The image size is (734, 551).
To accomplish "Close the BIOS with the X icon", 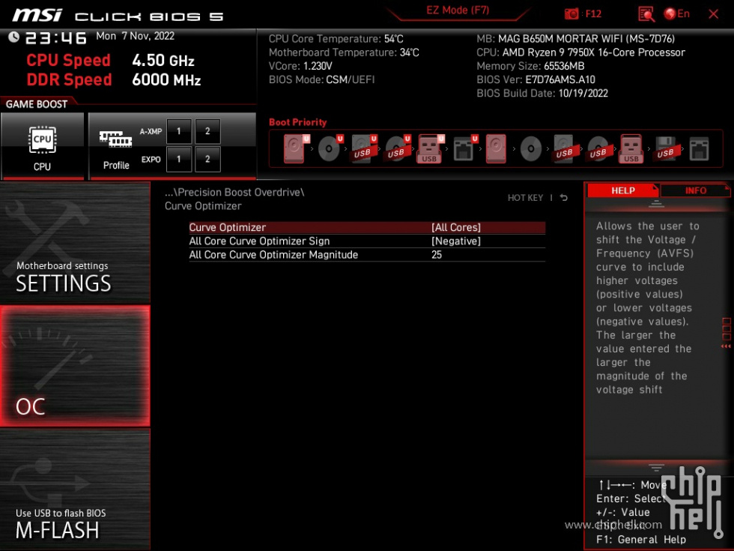I will 713,14.
